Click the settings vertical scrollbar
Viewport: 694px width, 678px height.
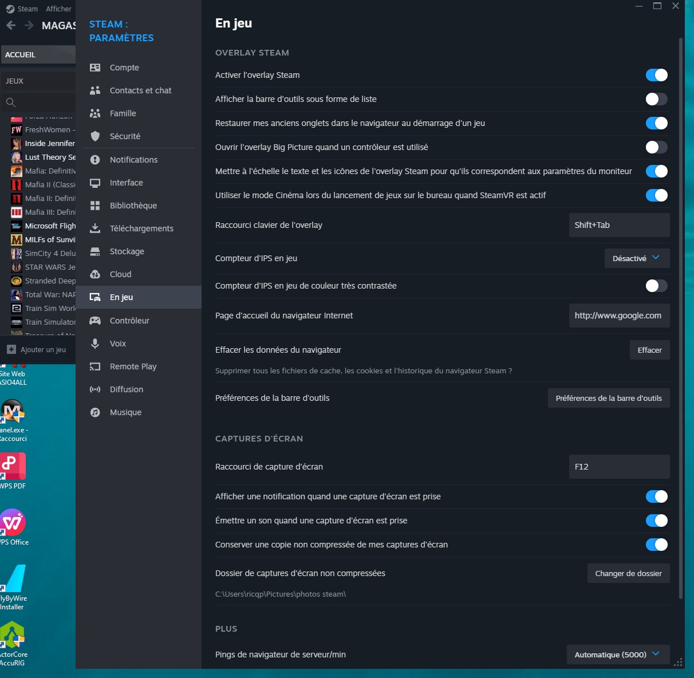680,318
